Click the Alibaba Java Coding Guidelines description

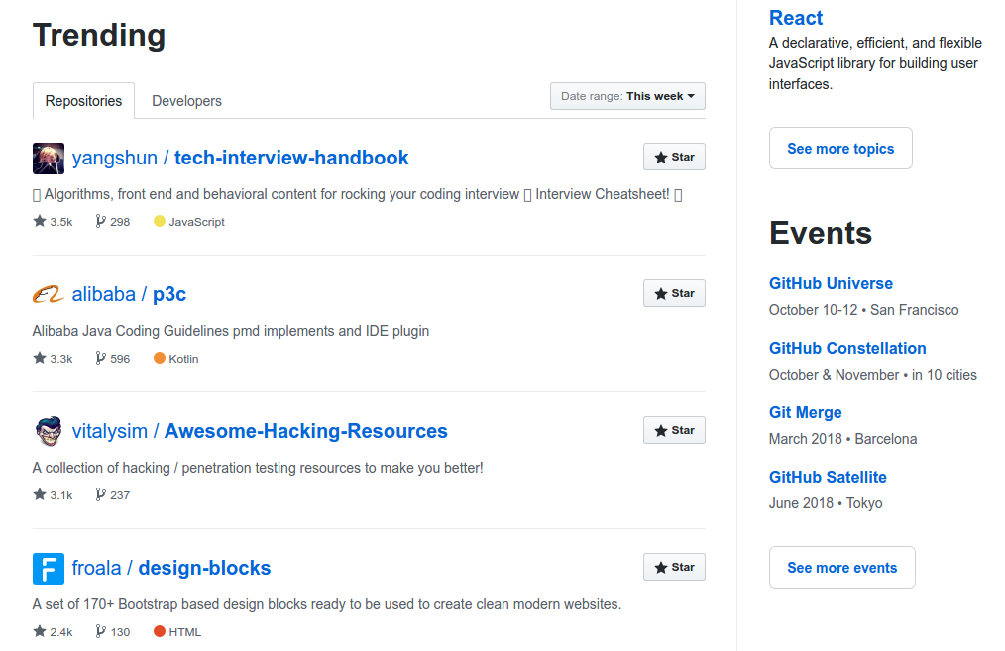coord(231,331)
